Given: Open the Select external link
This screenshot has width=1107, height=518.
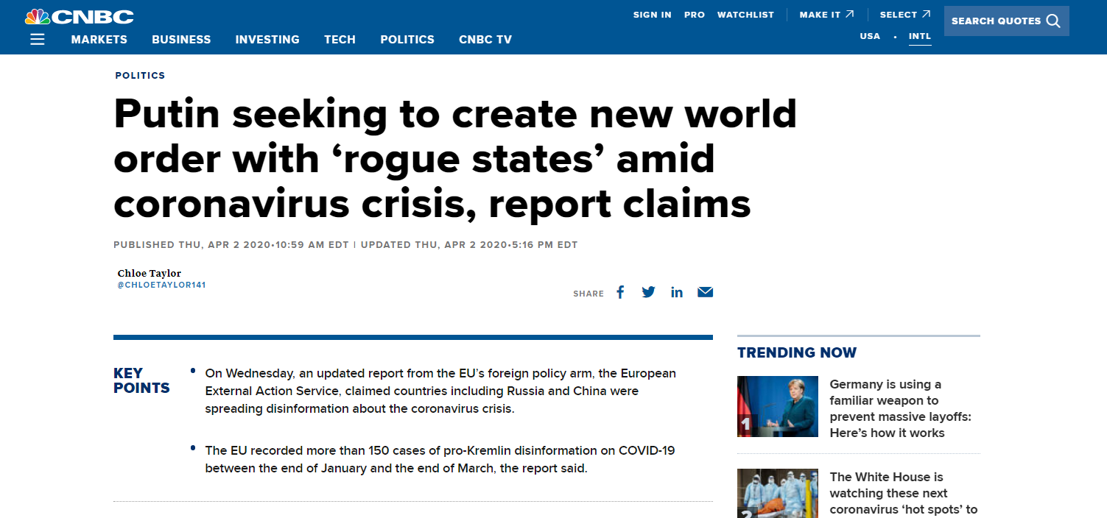Looking at the screenshot, I should (x=904, y=15).
